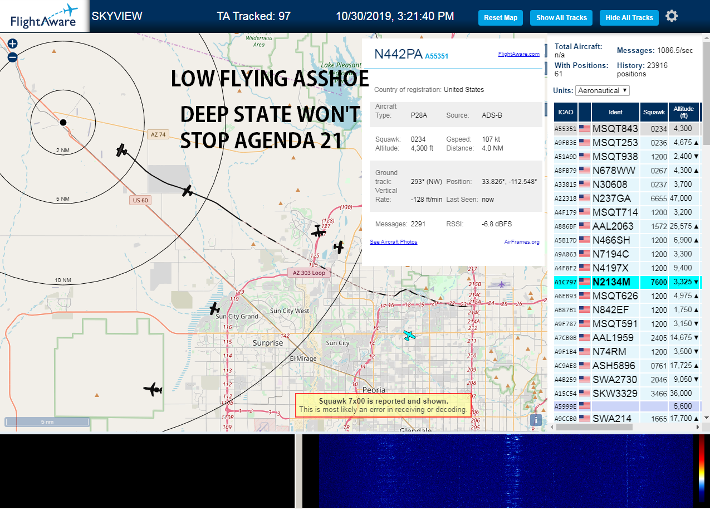The image size is (710, 509).
Task: Click Hide All Tracks button
Action: click(x=629, y=18)
